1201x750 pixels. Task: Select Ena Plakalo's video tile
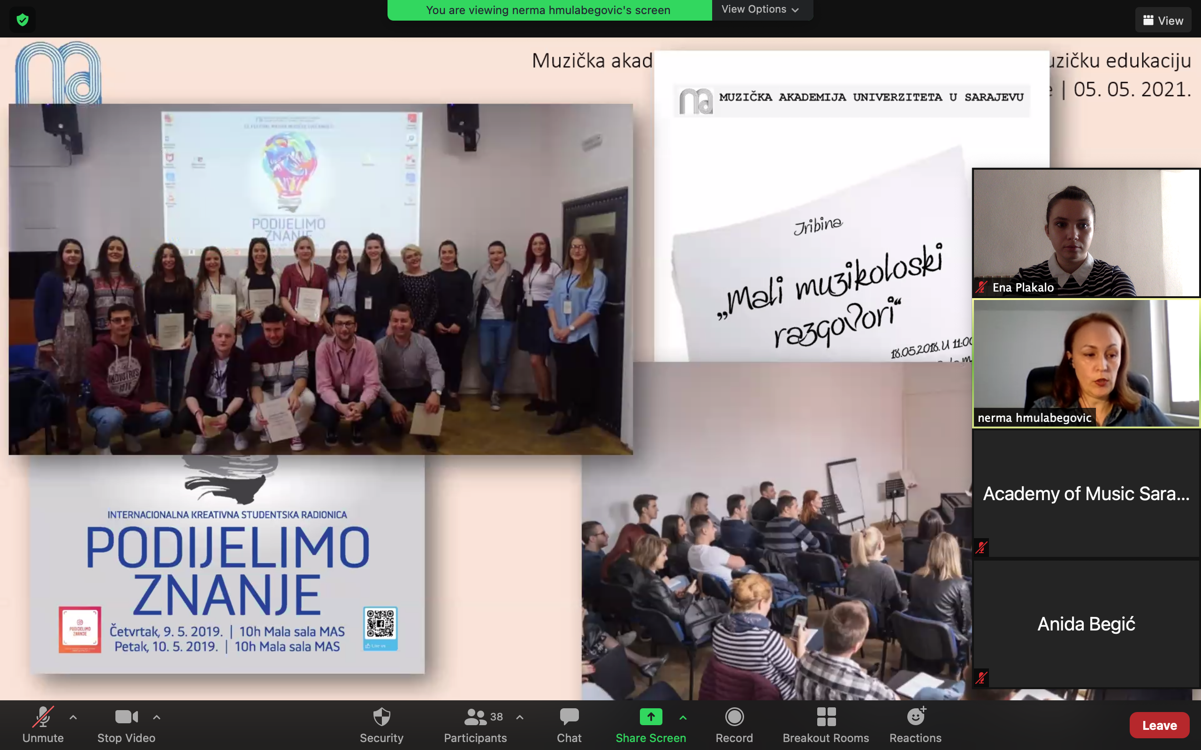click(x=1086, y=232)
